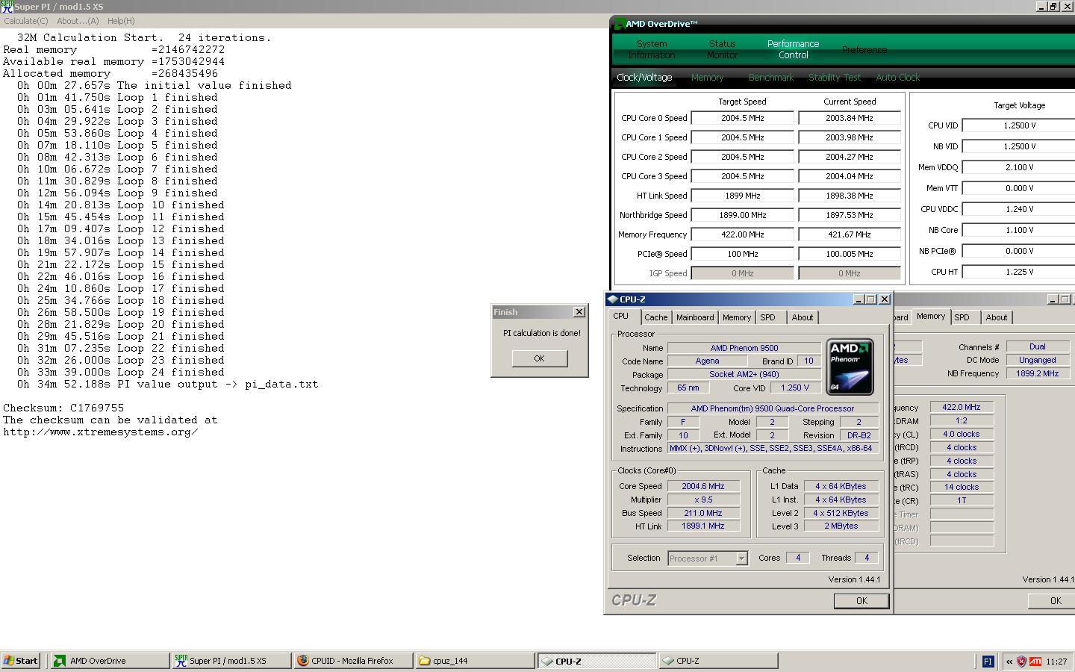
Task: Click CPU HT voltage field
Action: 1018,272
